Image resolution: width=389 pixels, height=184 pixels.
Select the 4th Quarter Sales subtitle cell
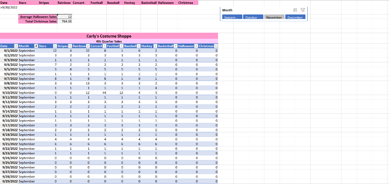109,41
